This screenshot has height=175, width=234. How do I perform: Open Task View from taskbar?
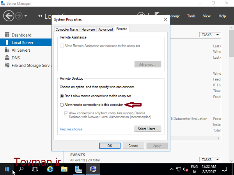[x=35, y=169]
